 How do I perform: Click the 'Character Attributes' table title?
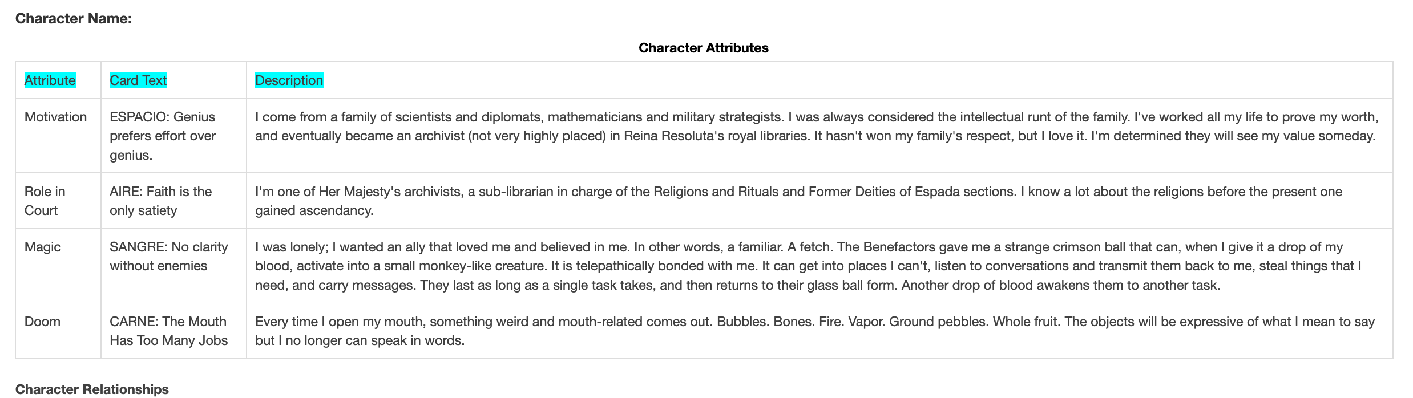point(703,48)
